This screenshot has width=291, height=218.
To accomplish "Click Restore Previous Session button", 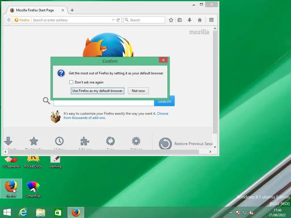I will click(186, 143).
